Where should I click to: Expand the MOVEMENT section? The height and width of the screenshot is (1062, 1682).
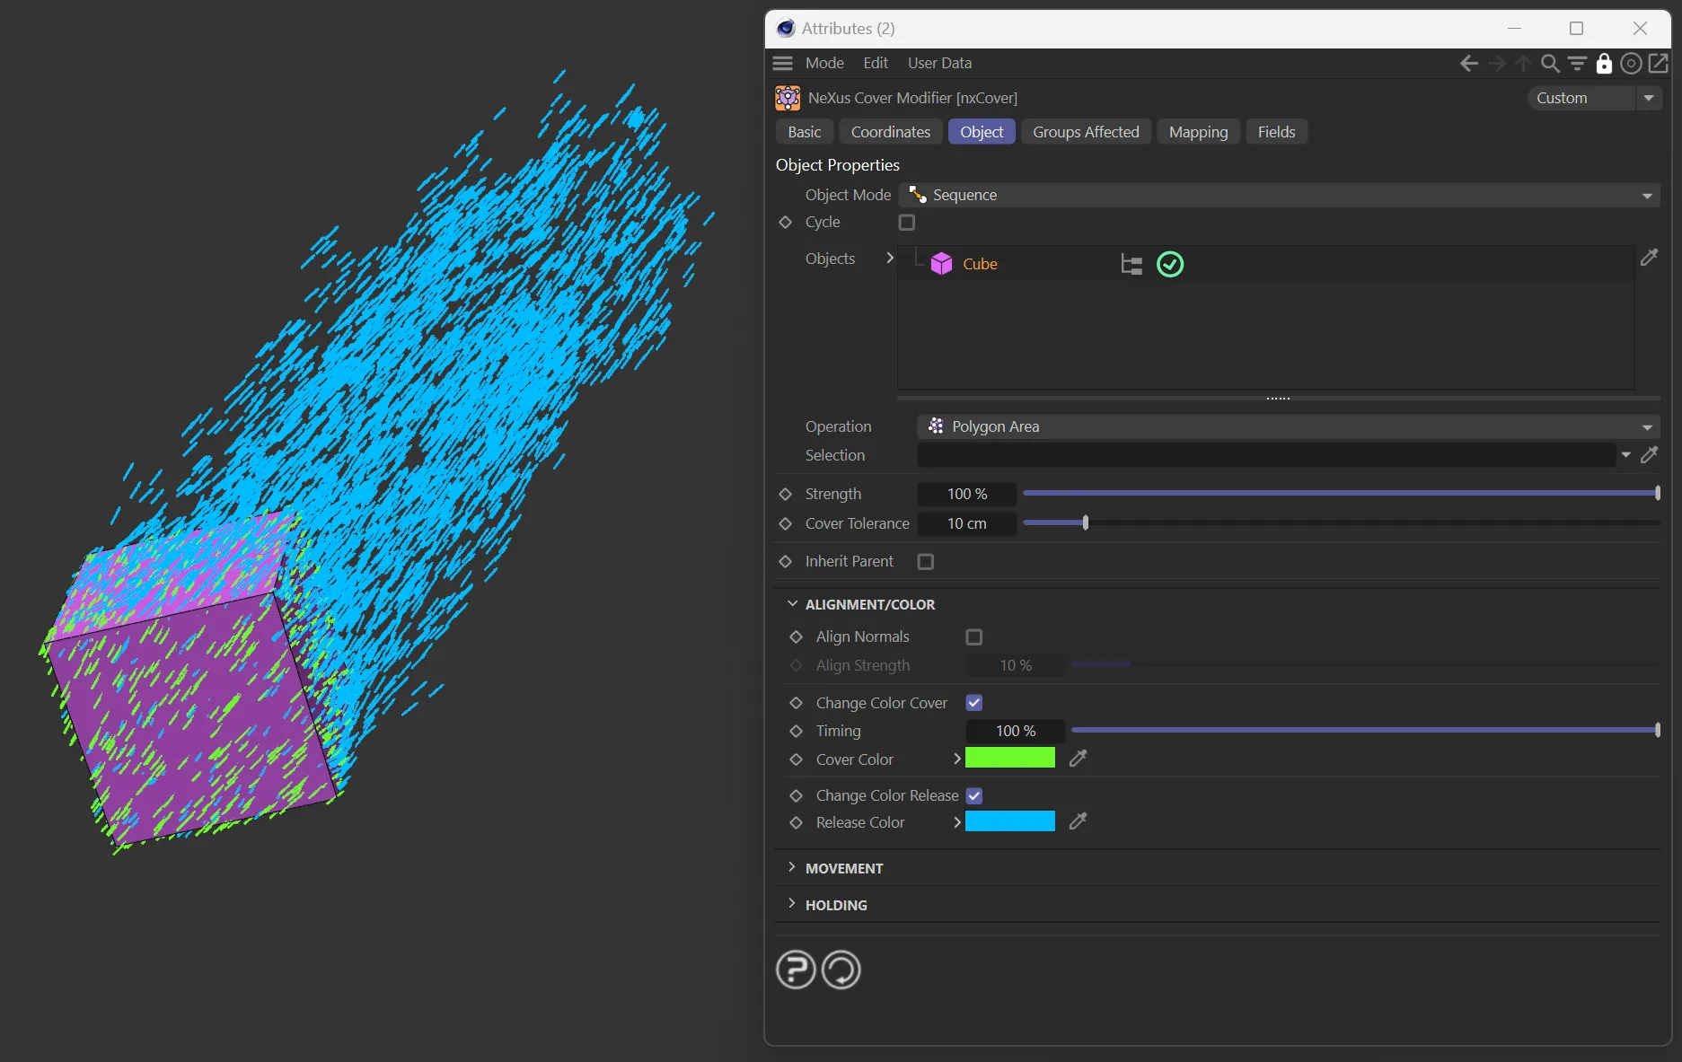pyautogui.click(x=844, y=868)
